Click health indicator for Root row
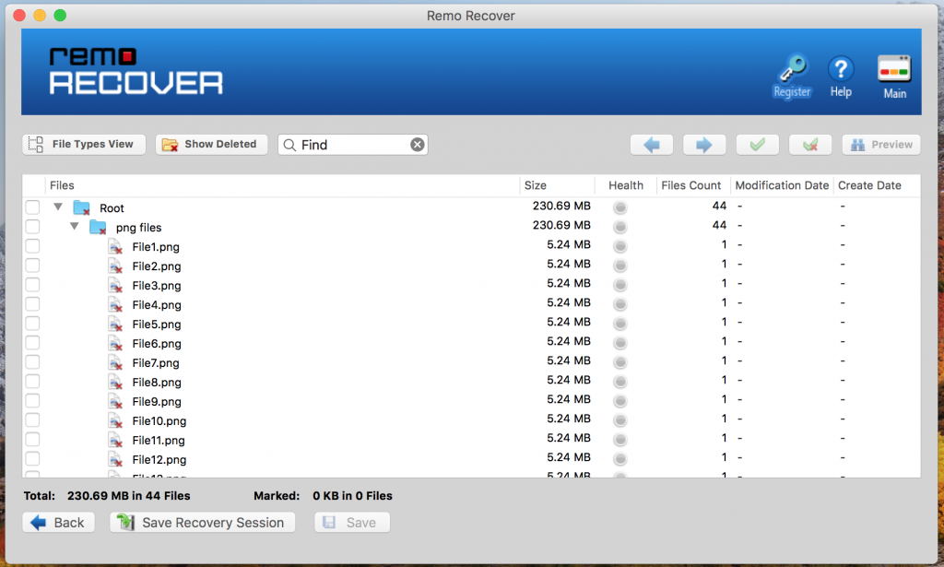Image resolution: width=944 pixels, height=567 pixels. coord(620,207)
